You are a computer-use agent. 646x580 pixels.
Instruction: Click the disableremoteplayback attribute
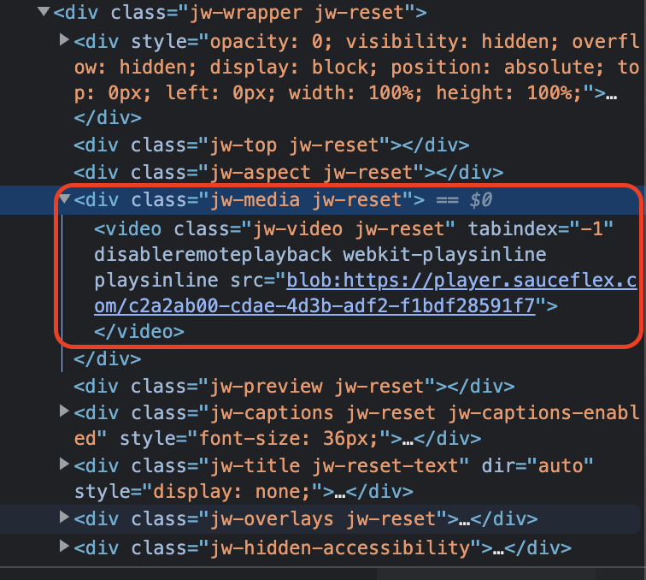pos(213,255)
